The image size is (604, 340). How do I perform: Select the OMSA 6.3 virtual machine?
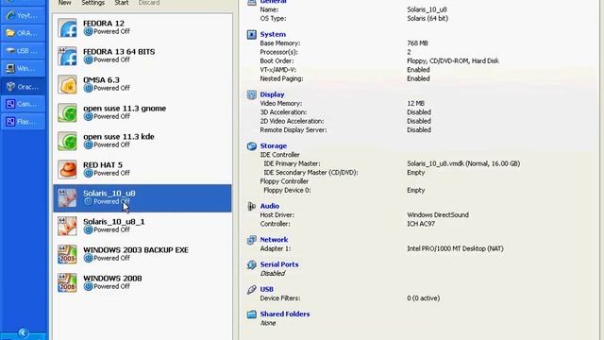point(143,84)
